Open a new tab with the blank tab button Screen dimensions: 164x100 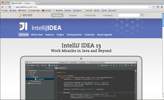38,3
